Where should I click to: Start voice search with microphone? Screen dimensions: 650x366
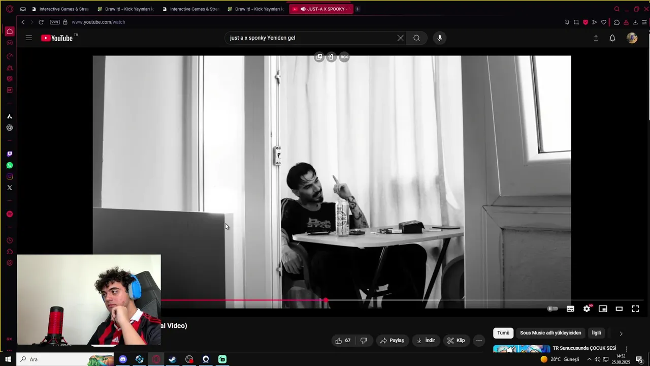pos(440,38)
